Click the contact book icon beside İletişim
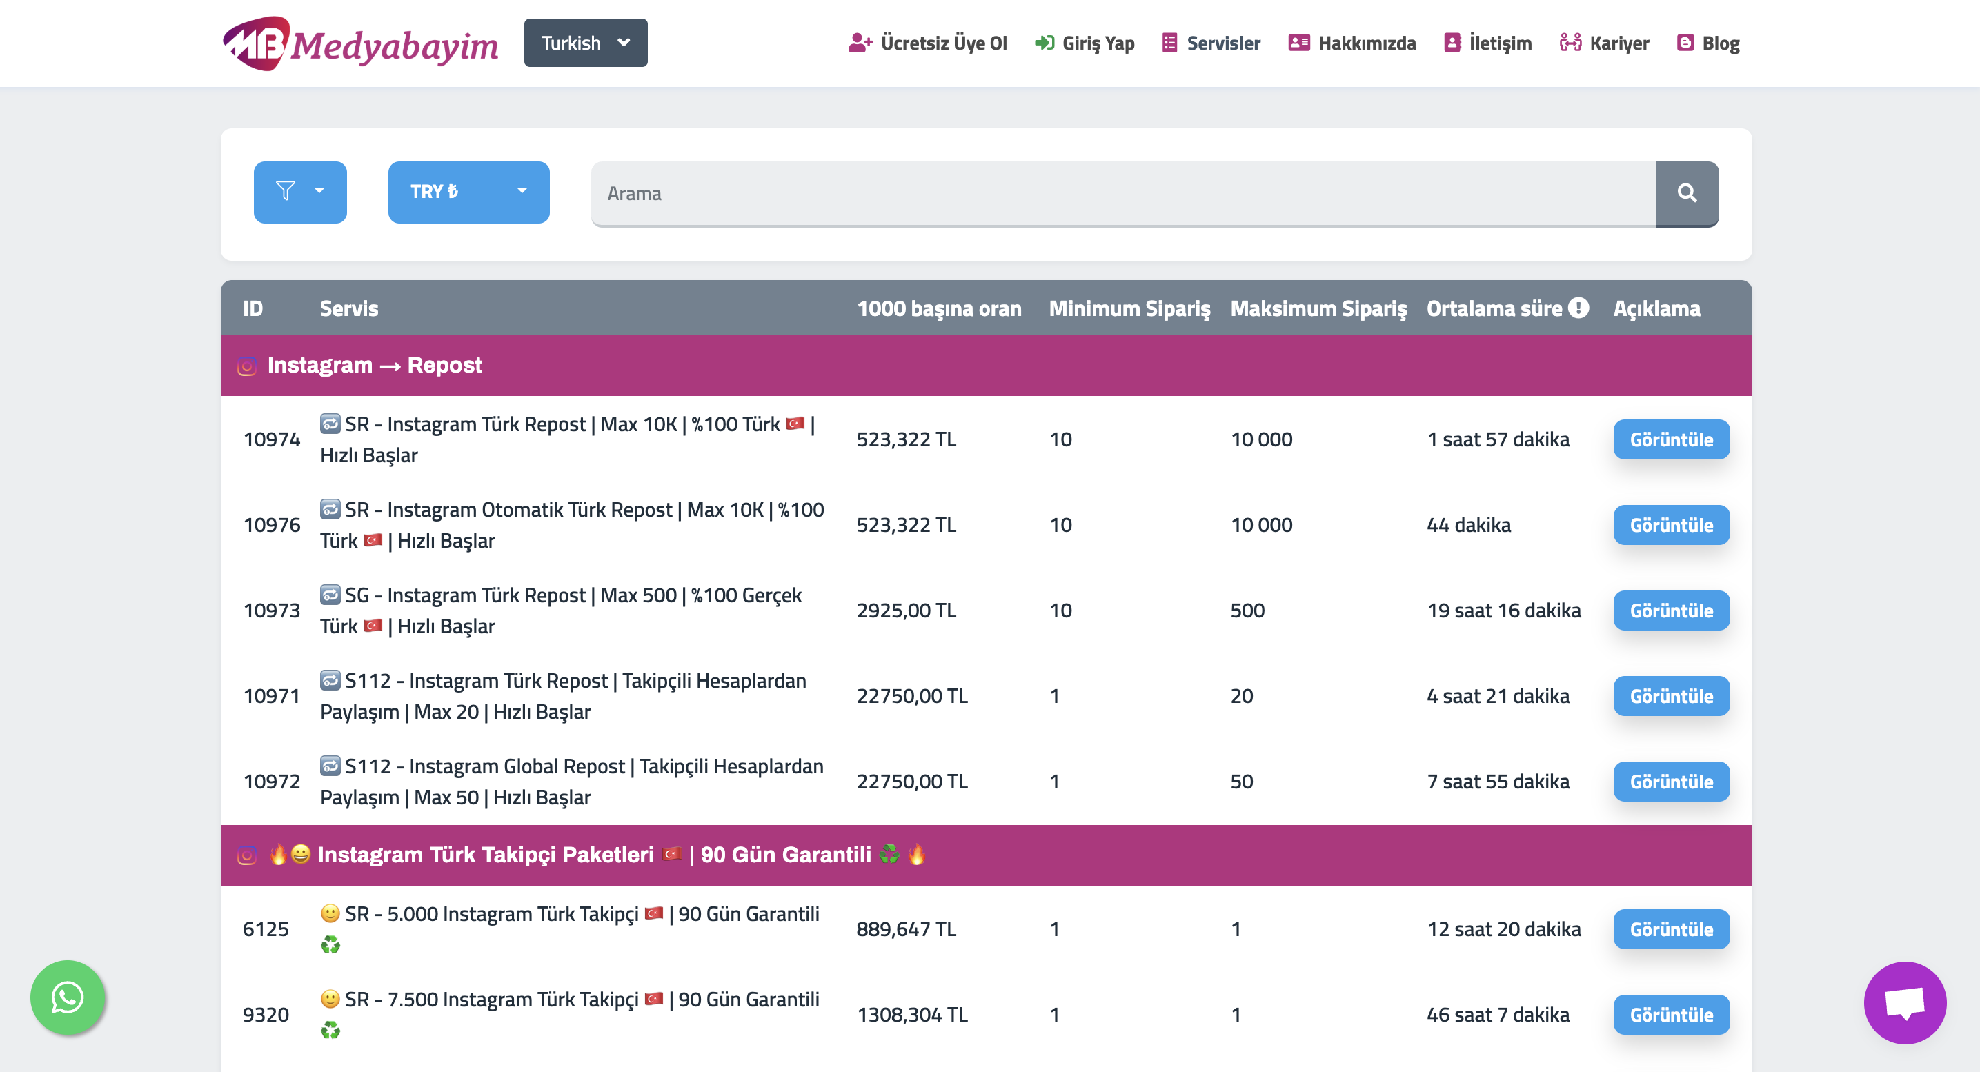The width and height of the screenshot is (1980, 1072). (x=1453, y=43)
